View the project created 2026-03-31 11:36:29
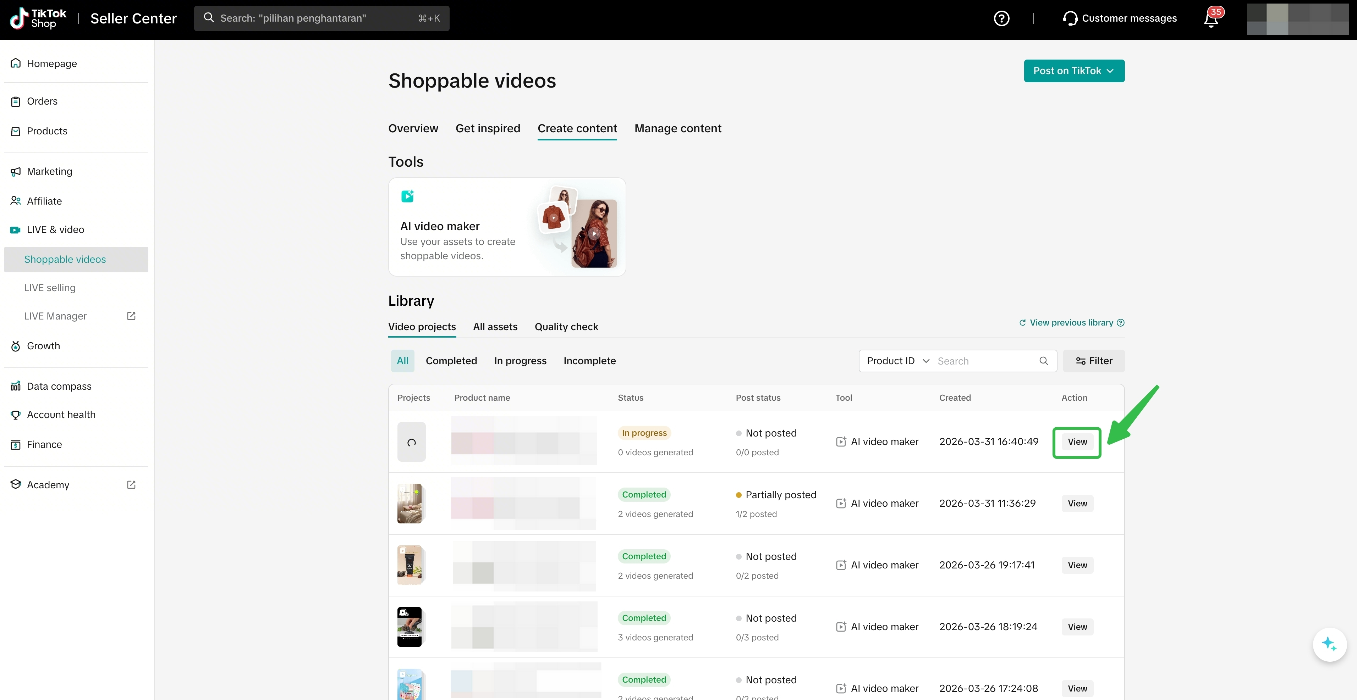The height and width of the screenshot is (700, 1357). click(1077, 504)
